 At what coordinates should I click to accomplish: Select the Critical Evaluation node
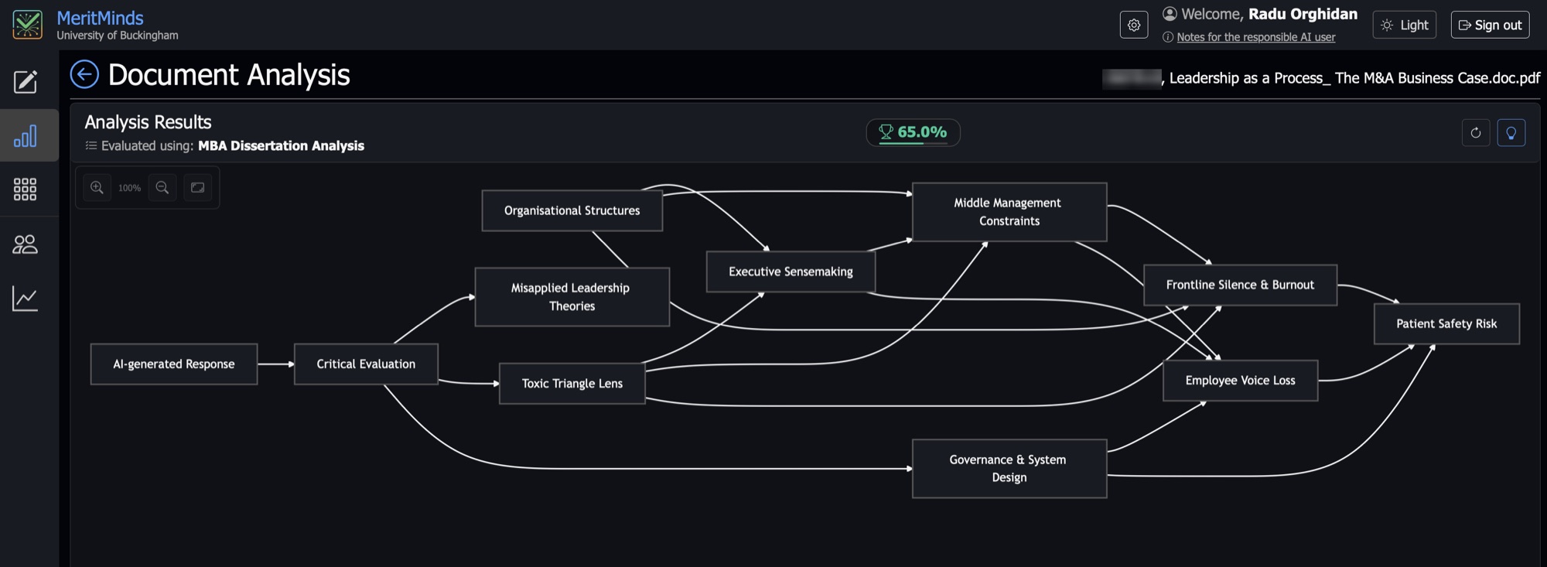click(x=366, y=364)
